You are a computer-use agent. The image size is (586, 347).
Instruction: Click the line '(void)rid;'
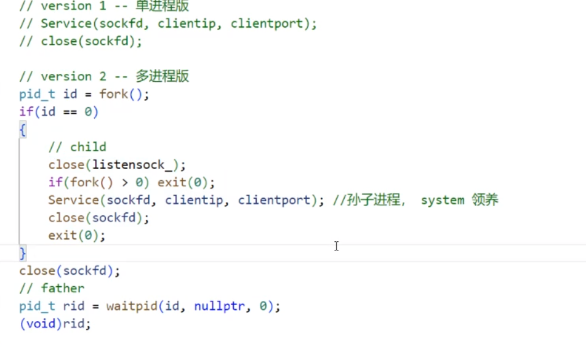[55, 324]
